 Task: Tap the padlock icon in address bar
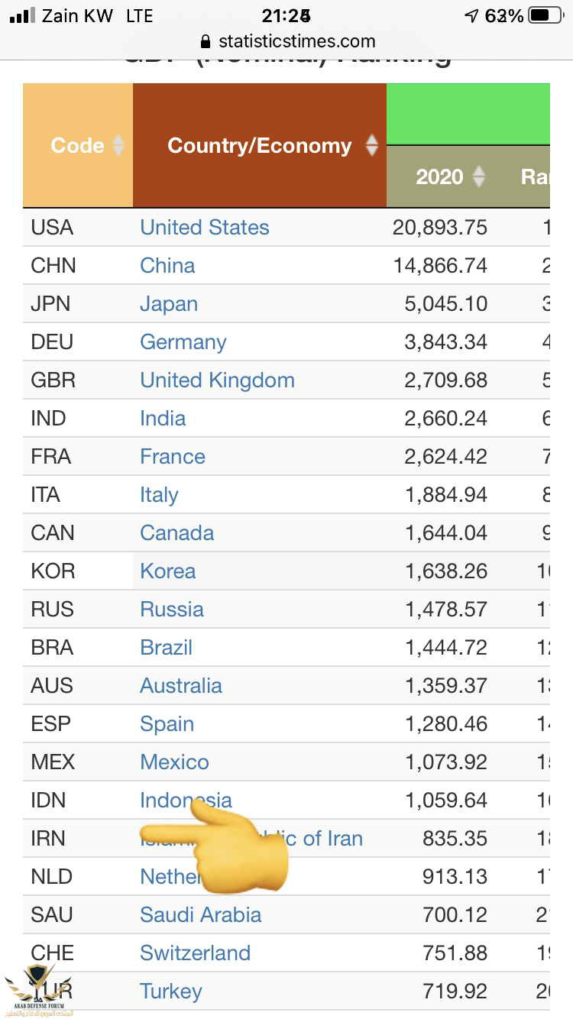204,42
